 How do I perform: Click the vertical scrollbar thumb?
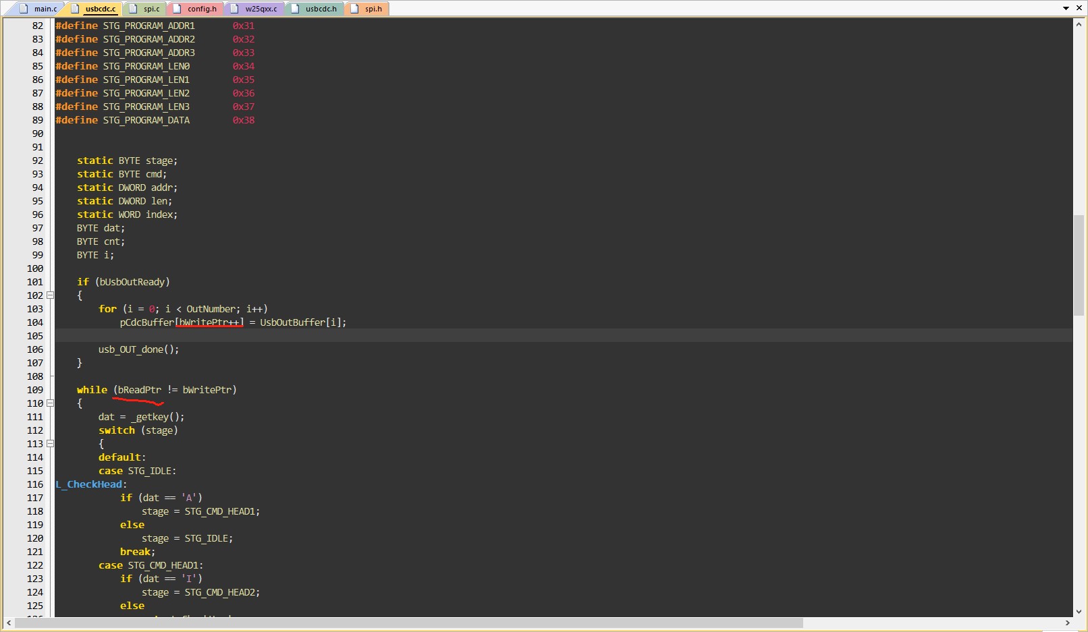pos(1079,264)
